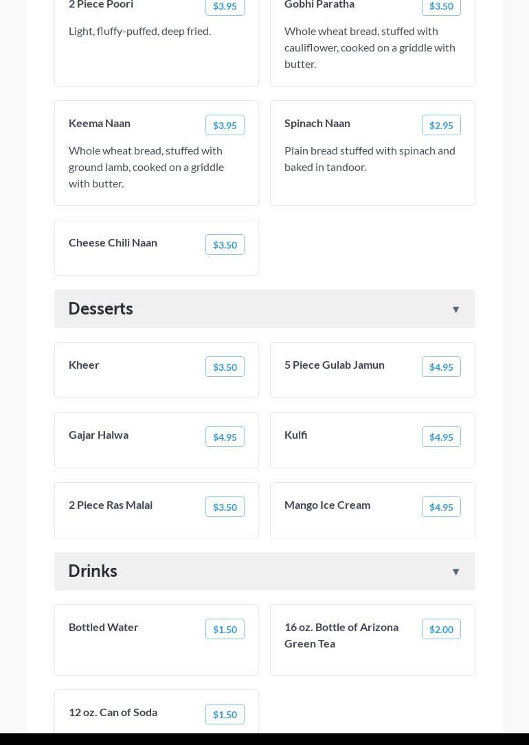Click Bottled Water $1.50 price button
The height and width of the screenshot is (745, 529).
pos(225,629)
